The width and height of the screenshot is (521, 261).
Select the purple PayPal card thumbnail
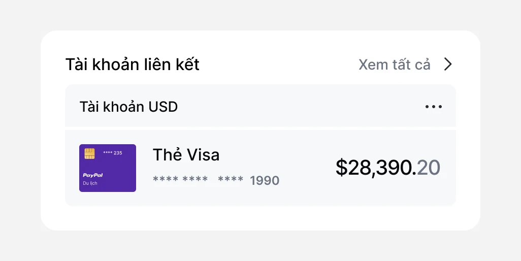click(x=108, y=168)
